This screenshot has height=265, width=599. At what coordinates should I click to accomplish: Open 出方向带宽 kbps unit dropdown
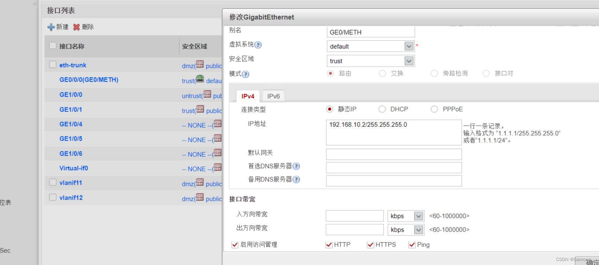(x=419, y=230)
